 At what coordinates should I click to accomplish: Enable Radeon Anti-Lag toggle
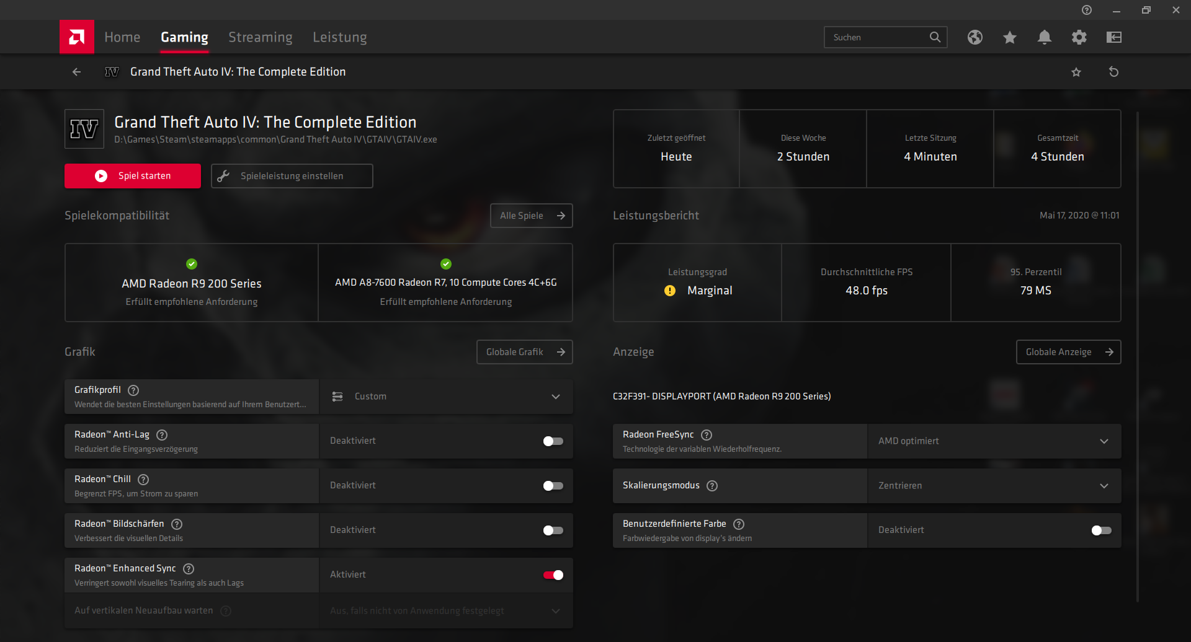click(553, 441)
